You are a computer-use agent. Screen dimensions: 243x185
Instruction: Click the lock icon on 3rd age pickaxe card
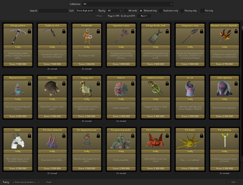coord(29,31)
